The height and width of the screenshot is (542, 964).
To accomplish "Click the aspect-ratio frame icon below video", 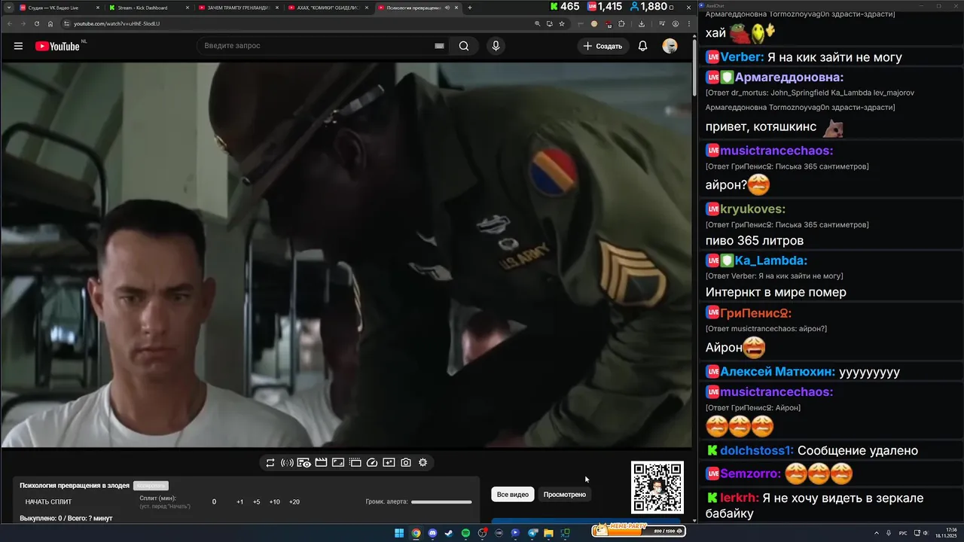I will pyautogui.click(x=338, y=463).
